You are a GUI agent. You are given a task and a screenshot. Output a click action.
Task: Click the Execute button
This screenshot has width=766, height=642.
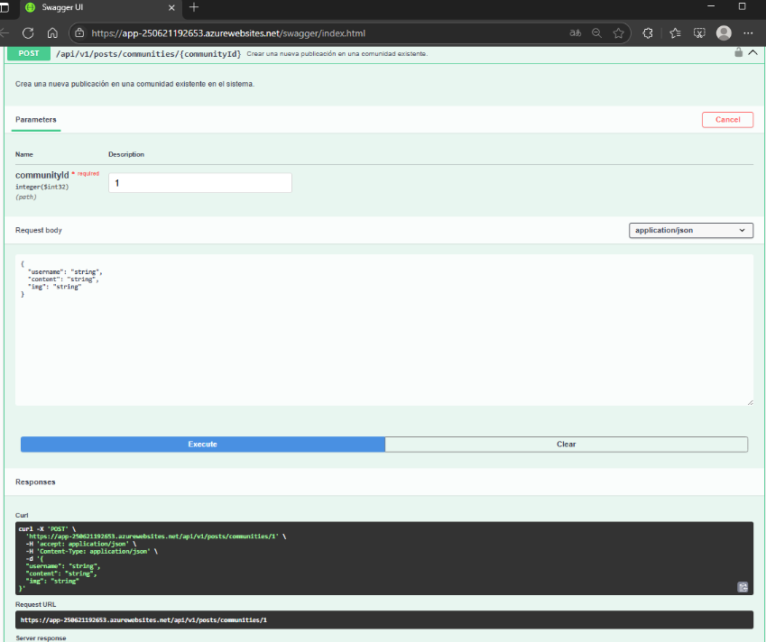pos(203,445)
